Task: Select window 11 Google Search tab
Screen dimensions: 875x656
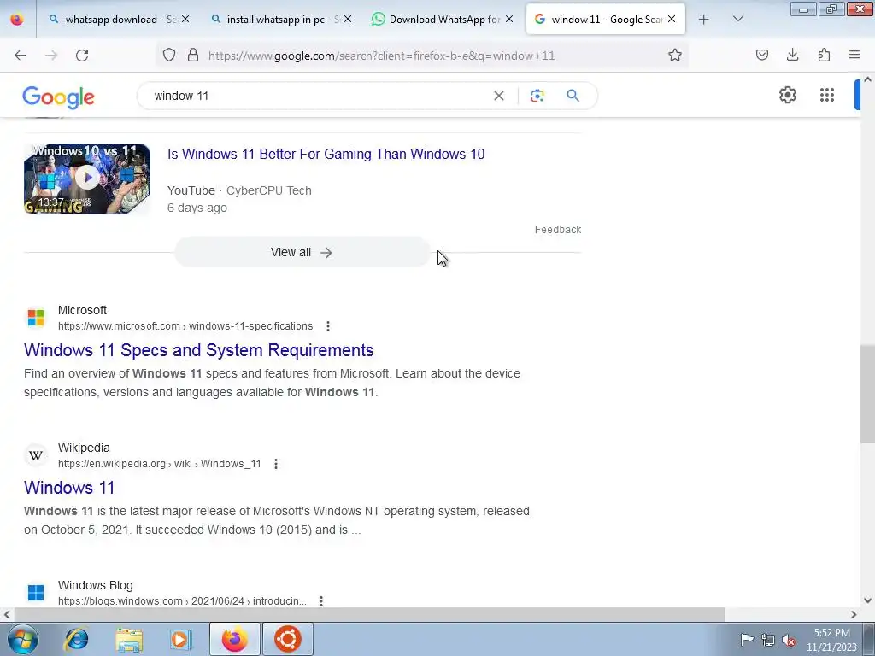Action: [x=606, y=19]
